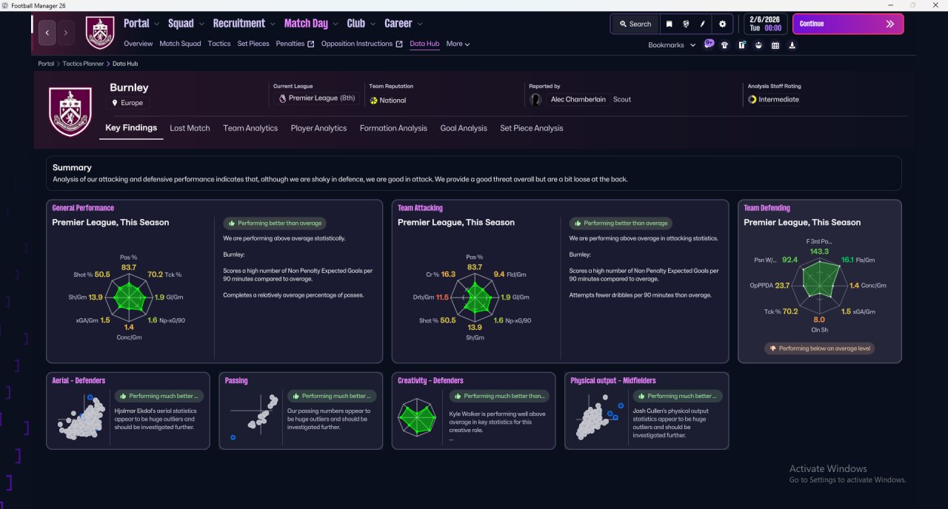Image resolution: width=948 pixels, height=509 pixels.
Task: Open the Overview sub-tab
Action: [138, 44]
